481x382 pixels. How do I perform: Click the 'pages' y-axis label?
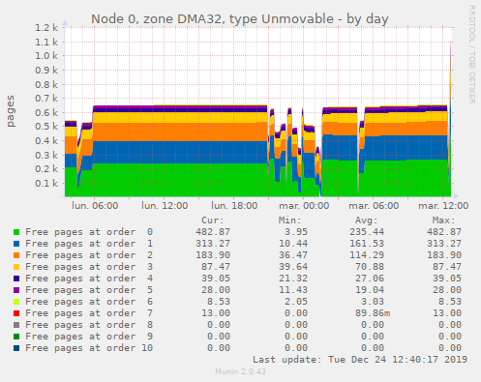[11, 111]
